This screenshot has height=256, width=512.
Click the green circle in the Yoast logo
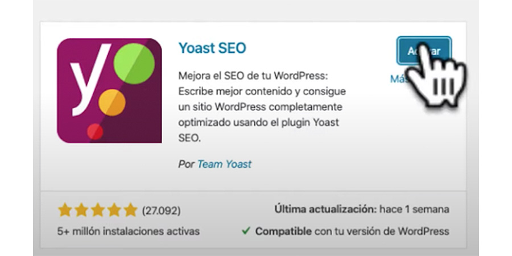(x=134, y=64)
